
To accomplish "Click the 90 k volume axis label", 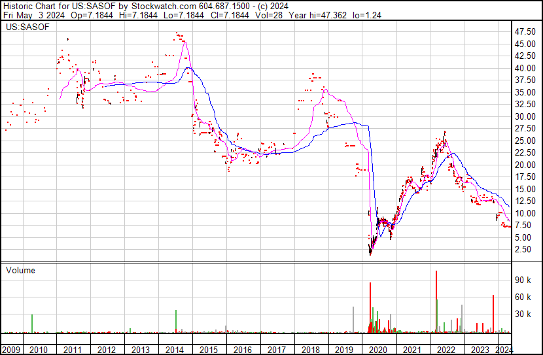I will [523, 280].
